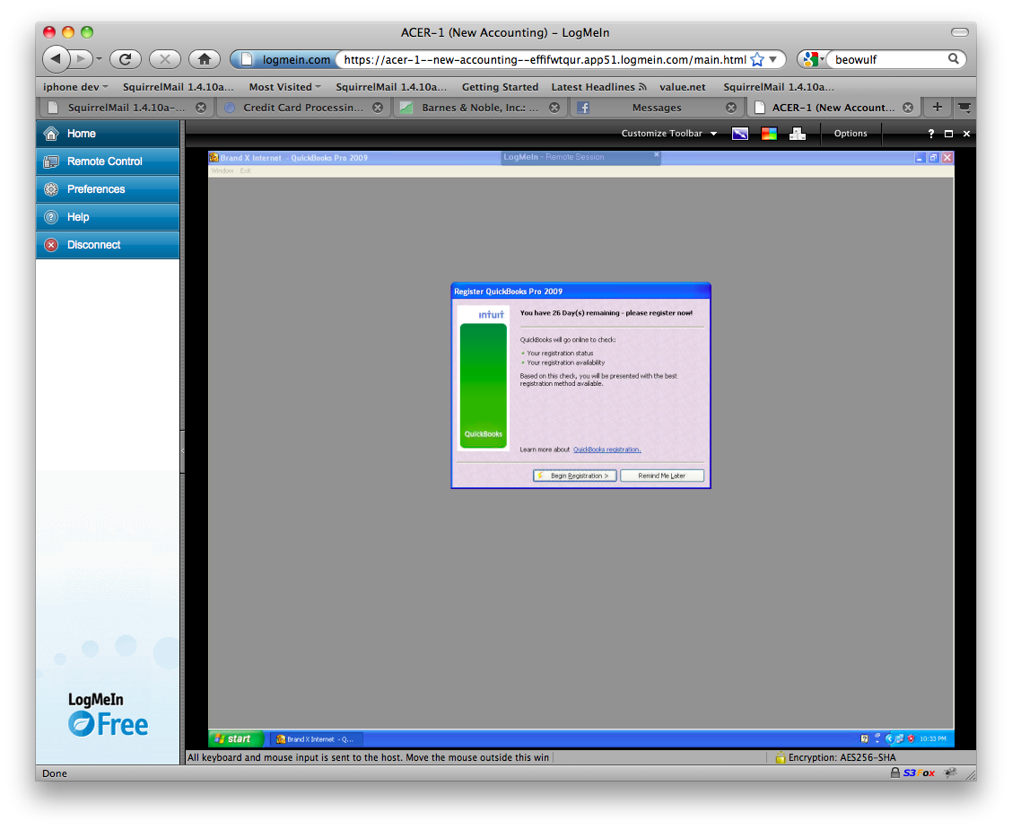Close the LogMeIn Remote Session label

[657, 155]
